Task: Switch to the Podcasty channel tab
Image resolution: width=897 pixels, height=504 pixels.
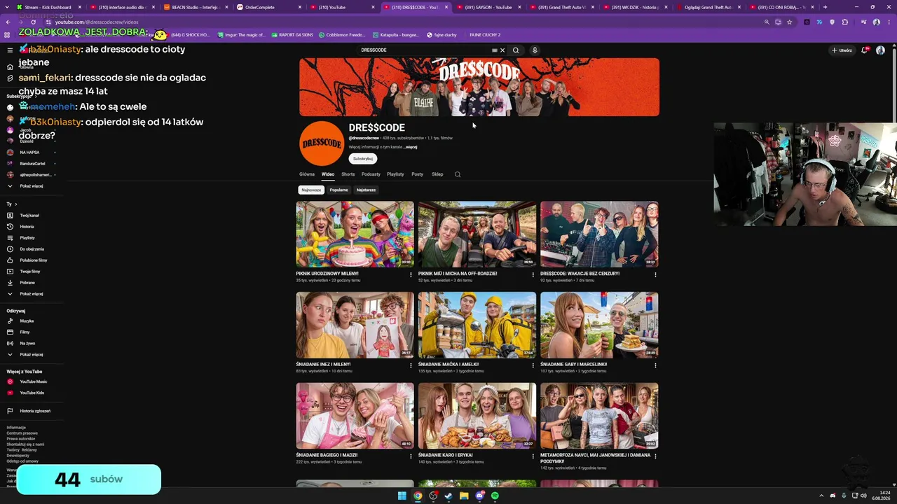Action: click(x=371, y=174)
